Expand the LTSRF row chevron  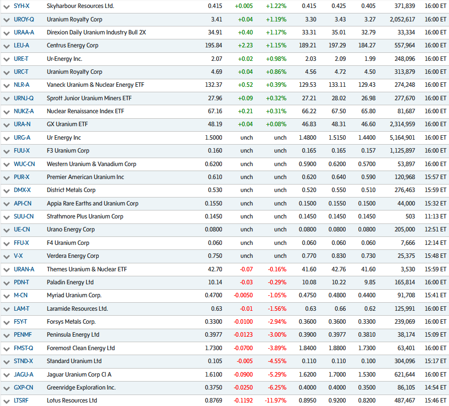point(6,401)
